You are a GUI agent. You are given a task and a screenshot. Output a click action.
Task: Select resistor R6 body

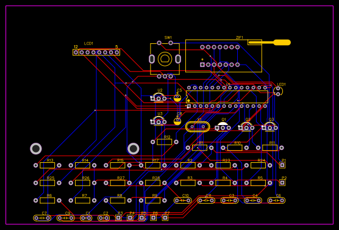48,200
